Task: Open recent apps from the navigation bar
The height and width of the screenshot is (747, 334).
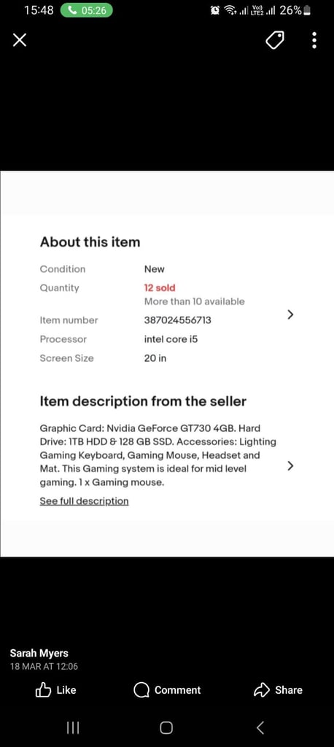Action: pyautogui.click(x=72, y=727)
